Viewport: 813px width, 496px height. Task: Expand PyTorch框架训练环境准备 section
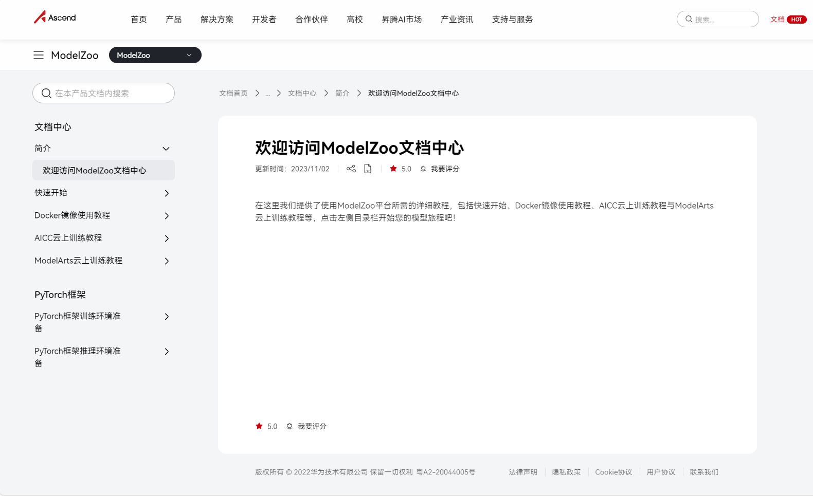tap(167, 317)
